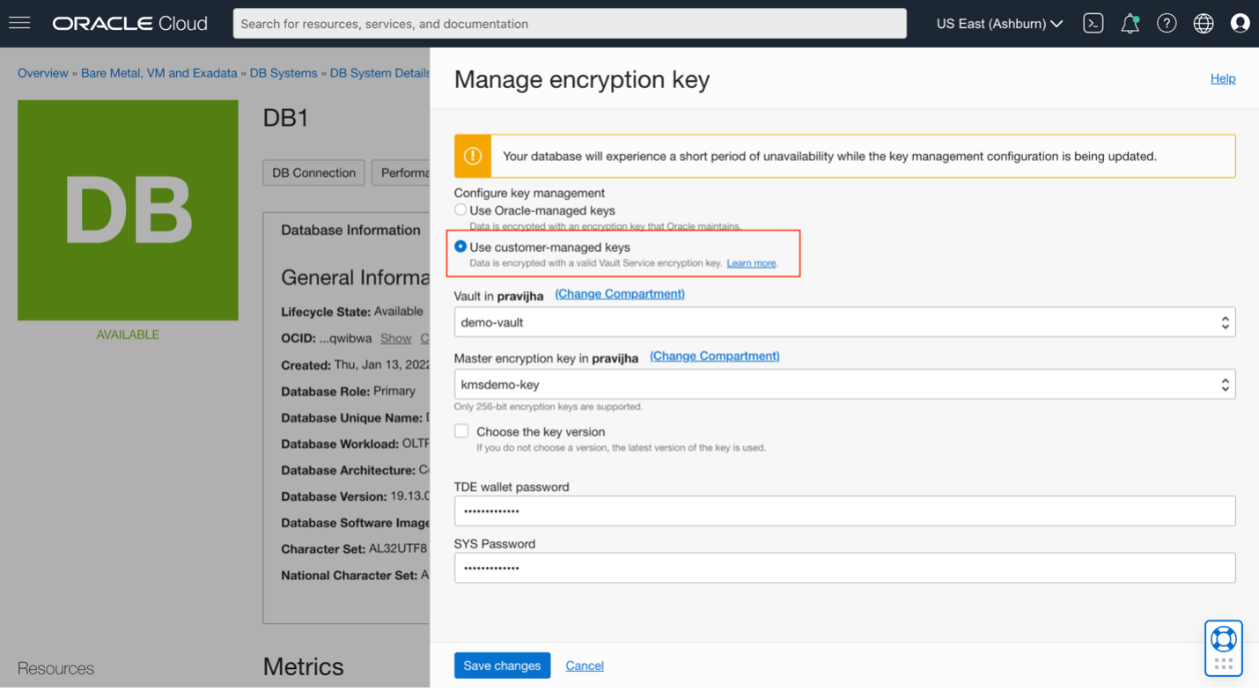
Task: Open the US East (Ashburn) region selector
Action: [998, 24]
